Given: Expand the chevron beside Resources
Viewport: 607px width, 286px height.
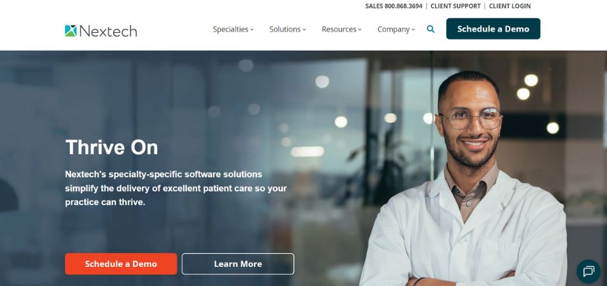Looking at the screenshot, I should 360,30.
